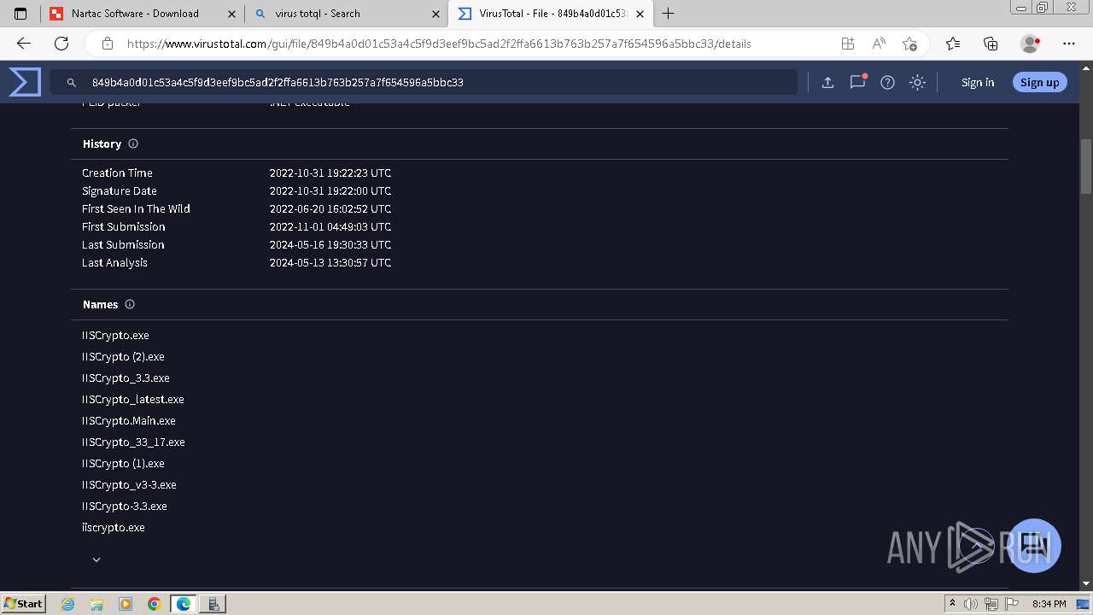Click the page vertical scrollbar thumb
The width and height of the screenshot is (1093, 615).
pos(1086,166)
